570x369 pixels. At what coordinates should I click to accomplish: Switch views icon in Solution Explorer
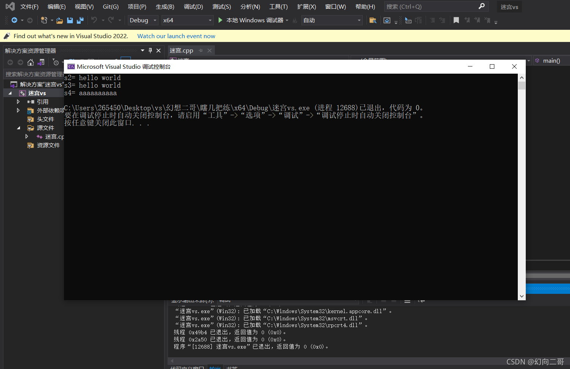tap(41, 62)
